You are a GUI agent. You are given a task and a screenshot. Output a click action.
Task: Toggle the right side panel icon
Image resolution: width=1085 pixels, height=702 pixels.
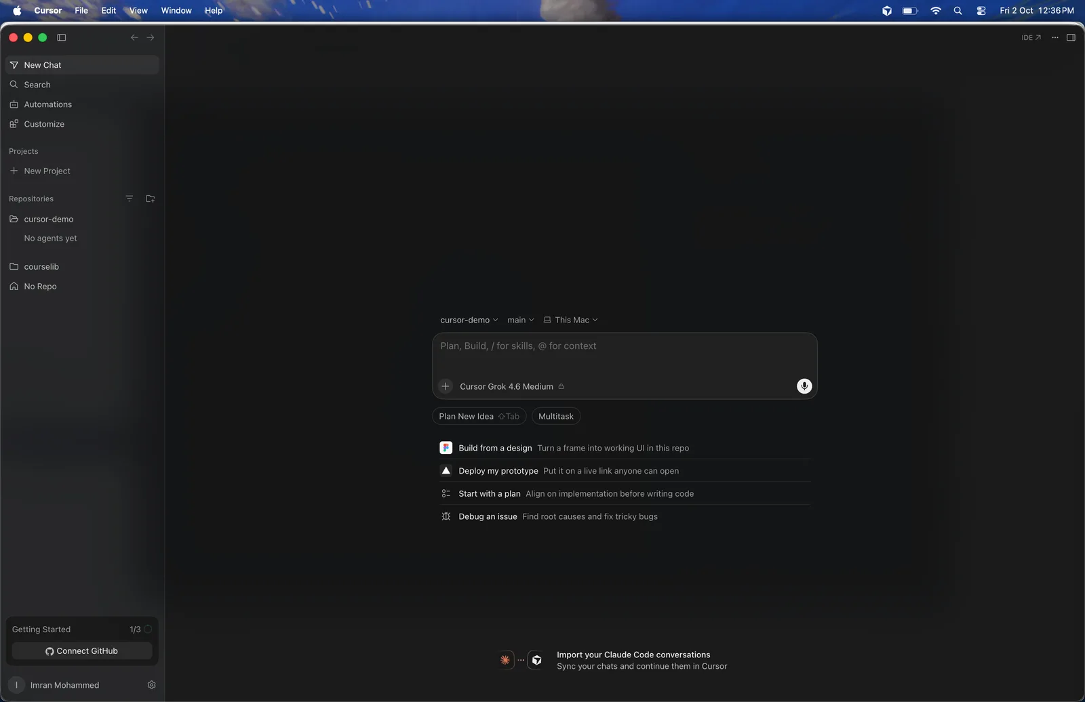point(1071,37)
